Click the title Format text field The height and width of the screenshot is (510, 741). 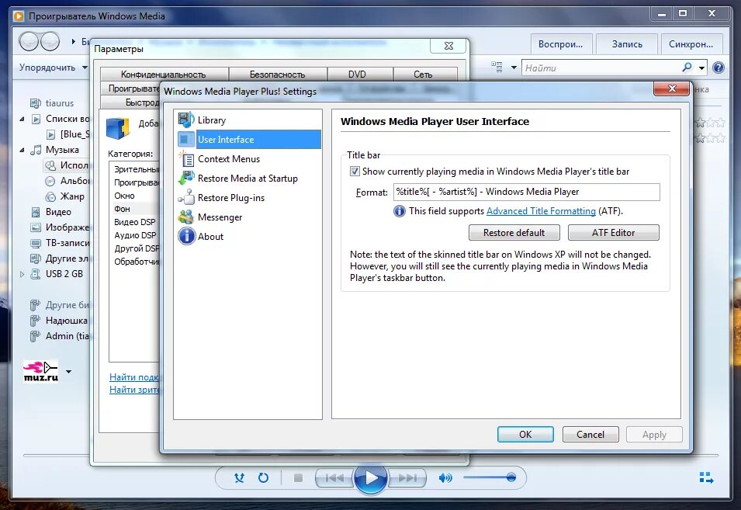(x=526, y=192)
